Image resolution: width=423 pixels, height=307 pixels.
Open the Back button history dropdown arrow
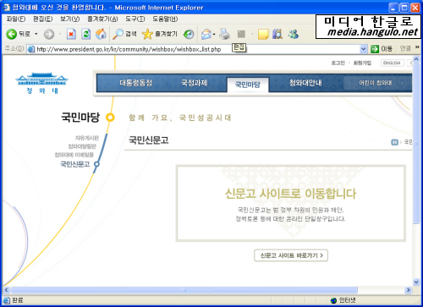click(36, 34)
